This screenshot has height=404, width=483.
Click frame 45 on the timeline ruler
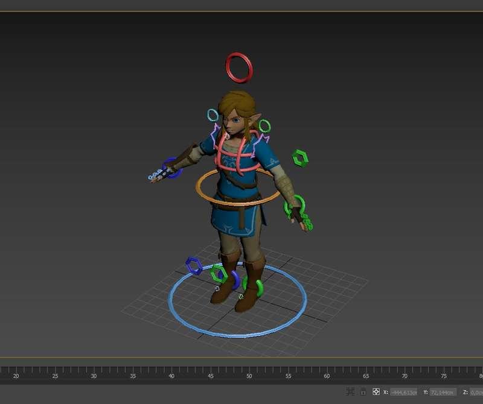[x=210, y=376]
